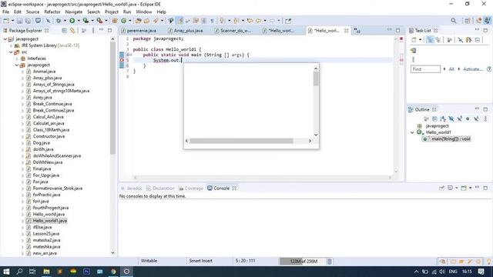Open File Explorer from the taskbar

(46, 272)
